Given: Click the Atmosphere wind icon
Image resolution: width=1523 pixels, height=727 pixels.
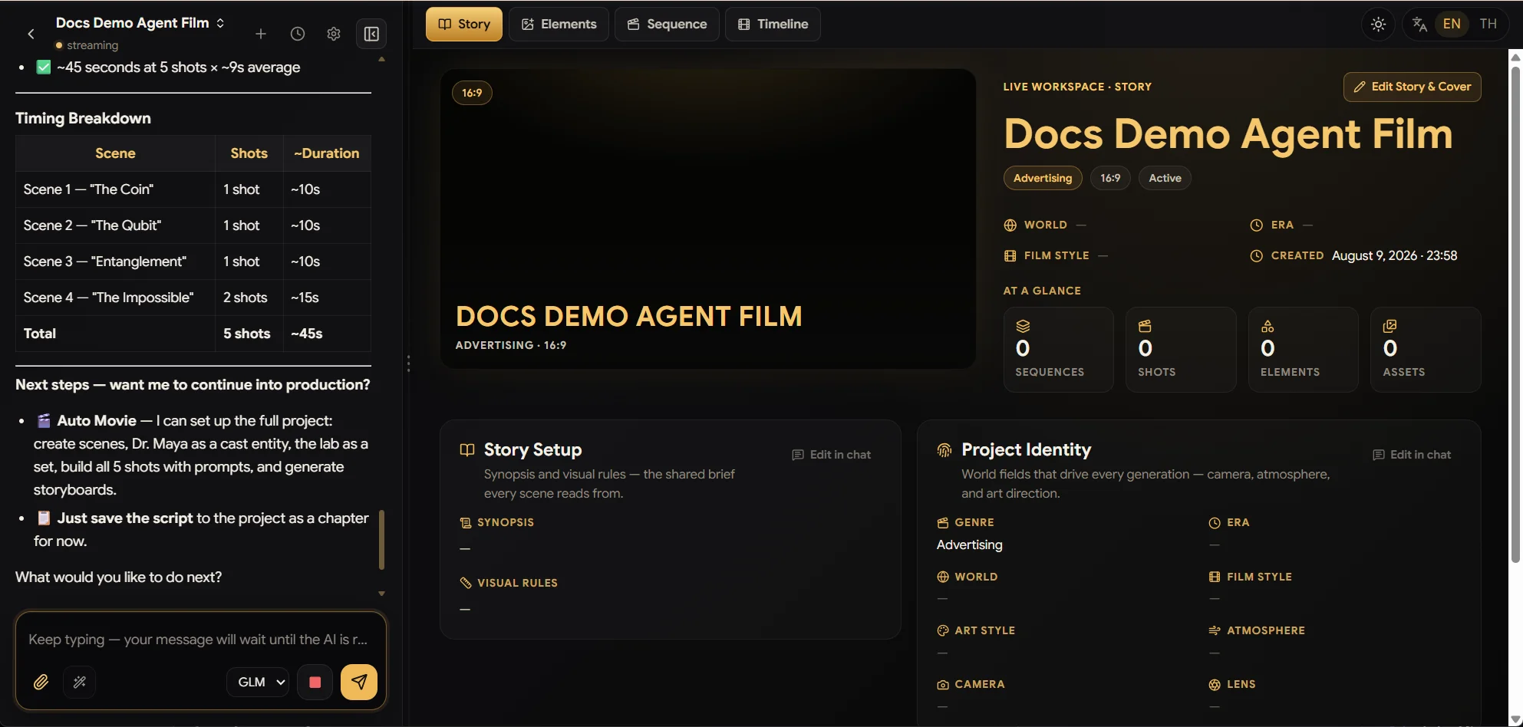Looking at the screenshot, I should tap(1215, 630).
